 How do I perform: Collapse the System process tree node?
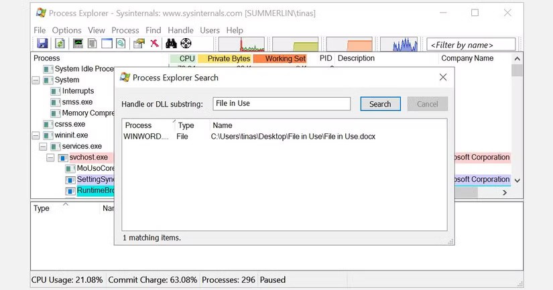(x=36, y=80)
